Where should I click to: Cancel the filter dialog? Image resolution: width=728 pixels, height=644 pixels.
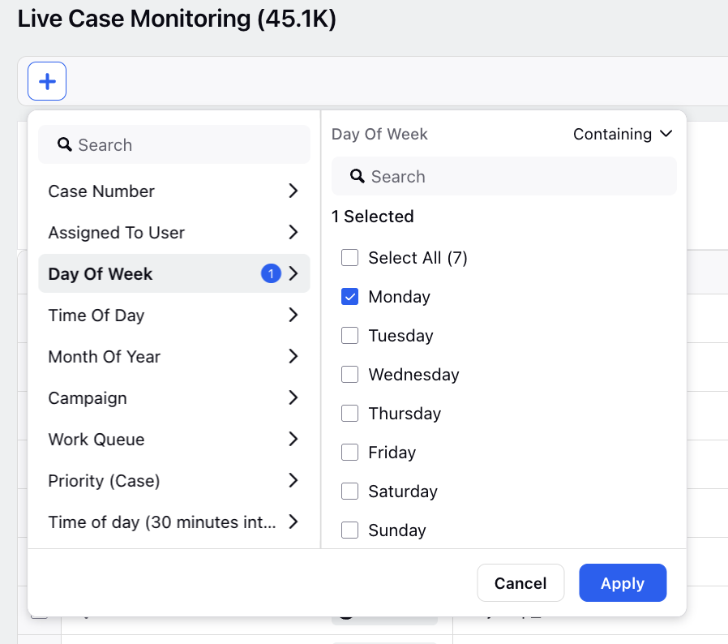[x=520, y=582]
